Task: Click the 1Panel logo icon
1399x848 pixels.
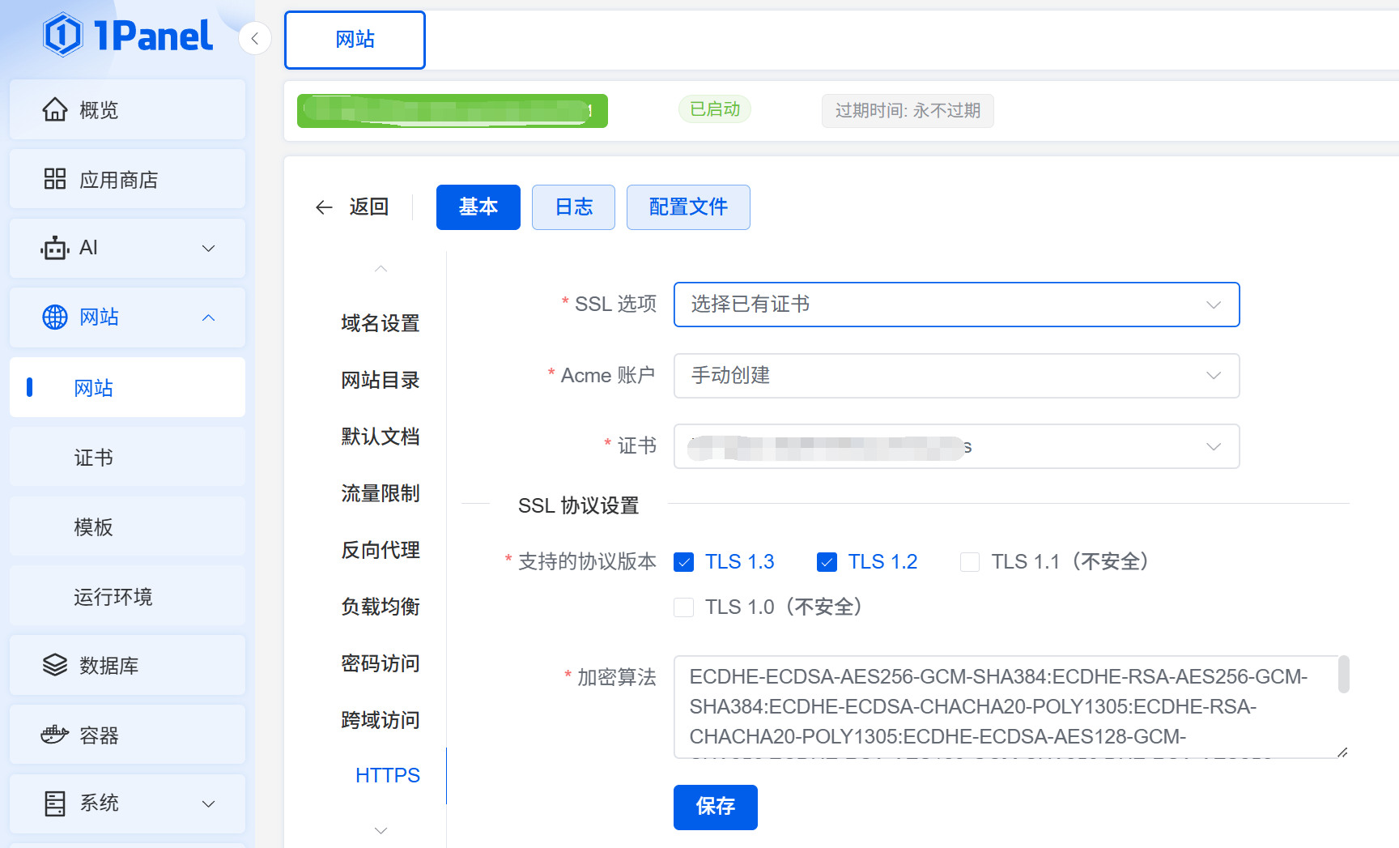Action: (63, 35)
